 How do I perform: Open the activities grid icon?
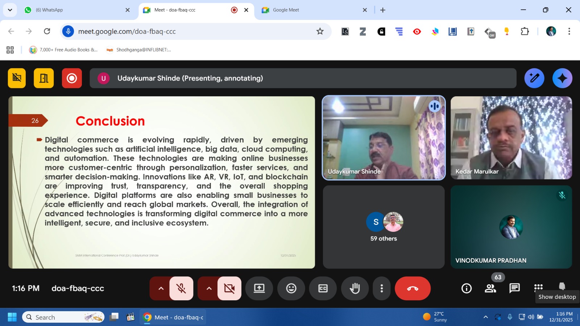pos(538,288)
